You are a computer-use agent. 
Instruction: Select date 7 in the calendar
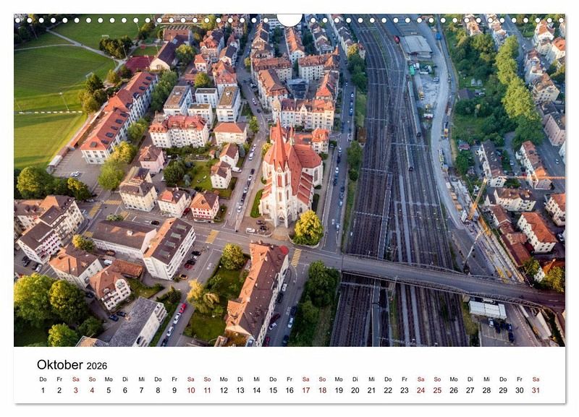[141, 390]
